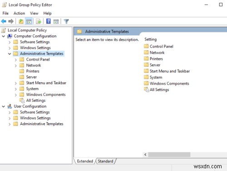Toggle Show/Hide Action Pane toolbar icon
This screenshot has height=171, width=227.
point(56,21)
